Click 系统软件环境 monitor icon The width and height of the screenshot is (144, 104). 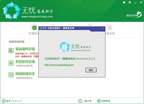11,63
